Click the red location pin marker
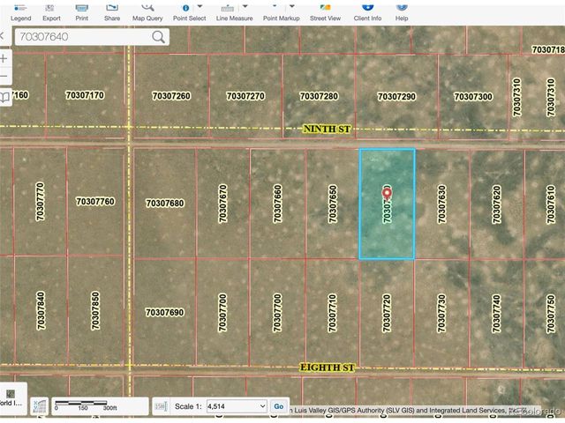The height and width of the screenshot is (423, 565). tap(387, 194)
